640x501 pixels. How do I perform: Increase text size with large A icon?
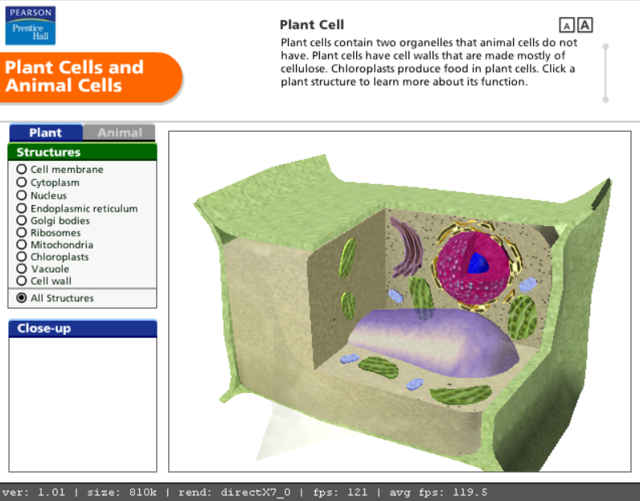tap(585, 25)
